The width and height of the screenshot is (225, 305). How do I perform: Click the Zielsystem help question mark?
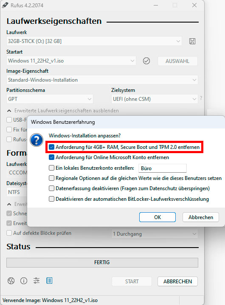click(201, 98)
